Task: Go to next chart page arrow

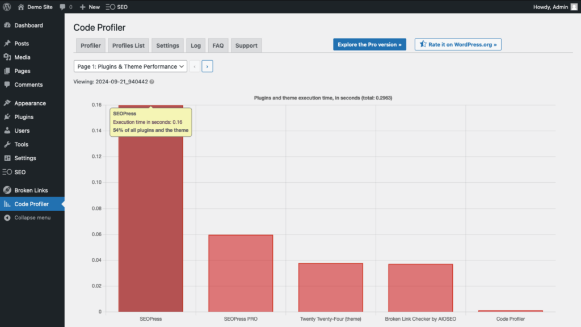Action: [x=207, y=66]
